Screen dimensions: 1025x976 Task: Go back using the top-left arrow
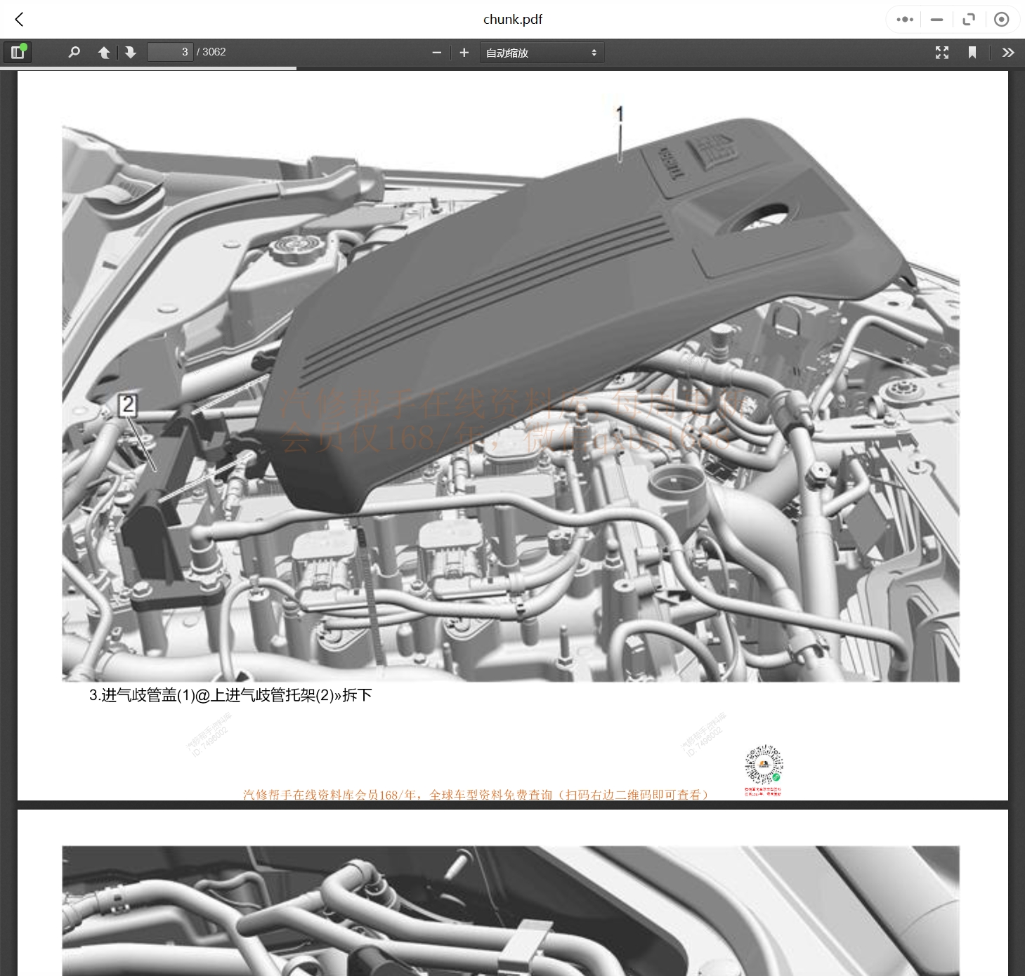[20, 20]
